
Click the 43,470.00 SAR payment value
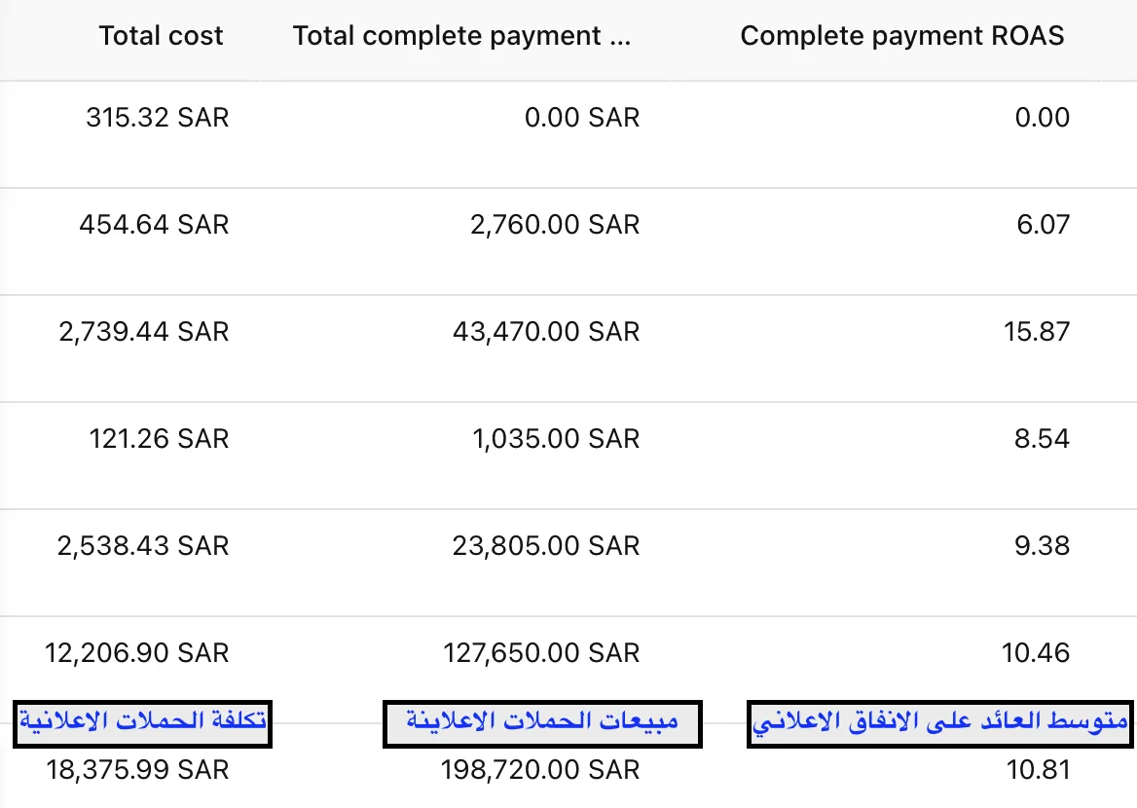tap(546, 332)
